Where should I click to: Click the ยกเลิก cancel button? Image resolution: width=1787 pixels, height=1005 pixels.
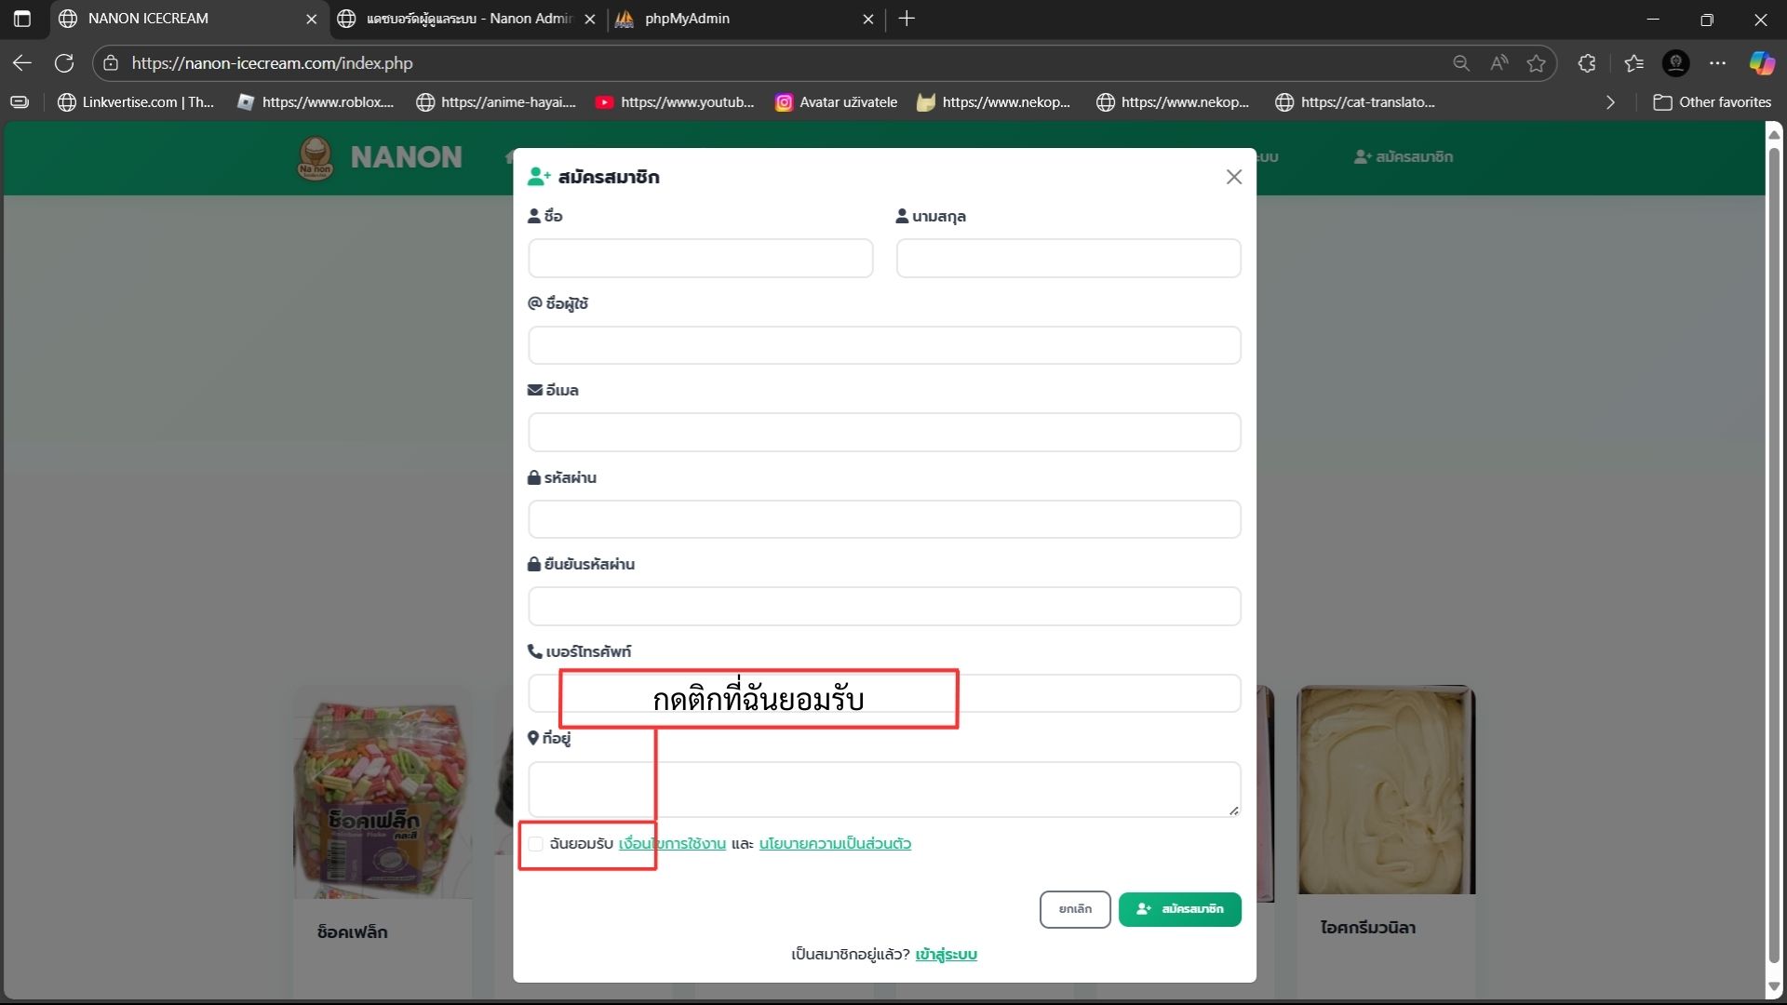click(x=1075, y=909)
